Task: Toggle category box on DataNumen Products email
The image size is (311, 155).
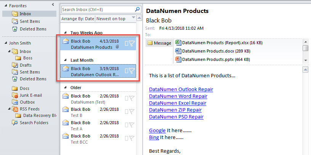Action: click(x=127, y=43)
